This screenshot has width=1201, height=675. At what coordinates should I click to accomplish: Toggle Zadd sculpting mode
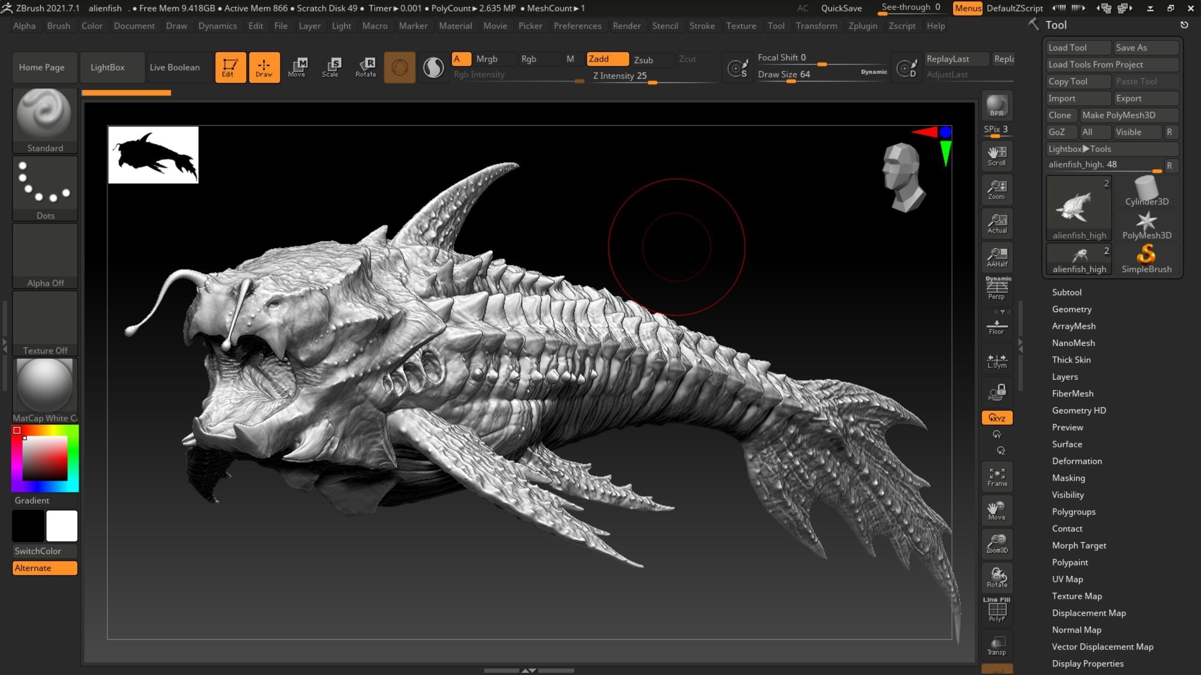[x=607, y=59]
